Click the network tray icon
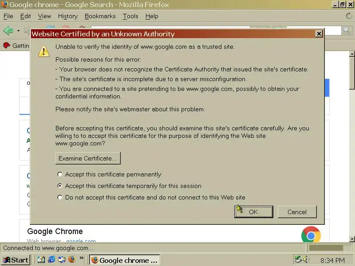Viewport: 355px width, 266px height. pos(298,259)
